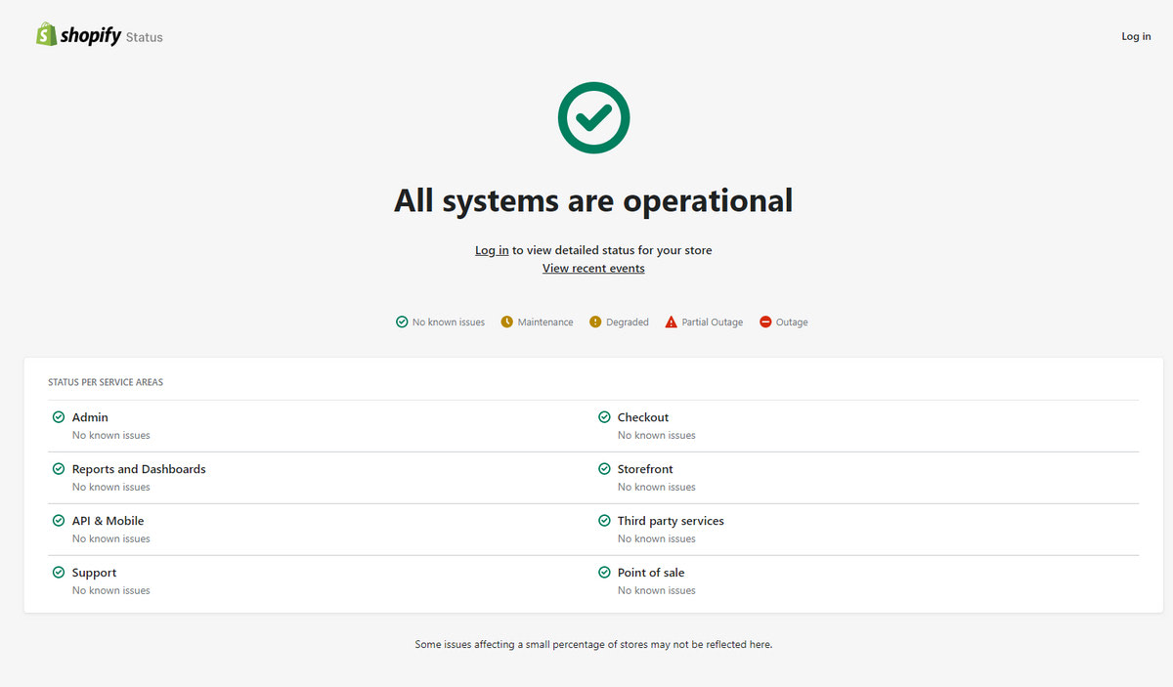This screenshot has height=687, width=1173.
Task: Open View recent events
Action: (x=592, y=268)
